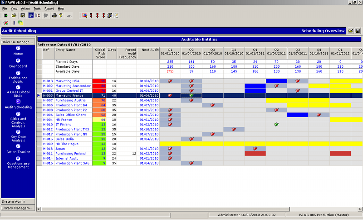Expand the Universe Management sidebar section
This screenshot has height=220, width=363.
[x=18, y=42]
